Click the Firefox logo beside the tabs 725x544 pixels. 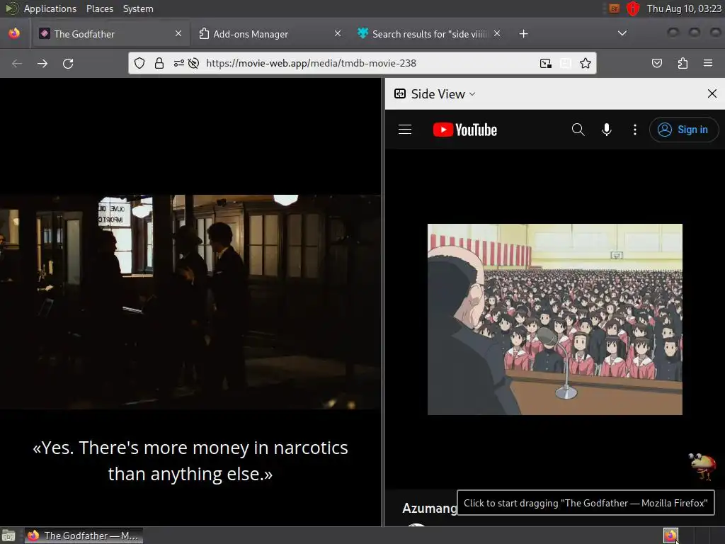coord(14,33)
